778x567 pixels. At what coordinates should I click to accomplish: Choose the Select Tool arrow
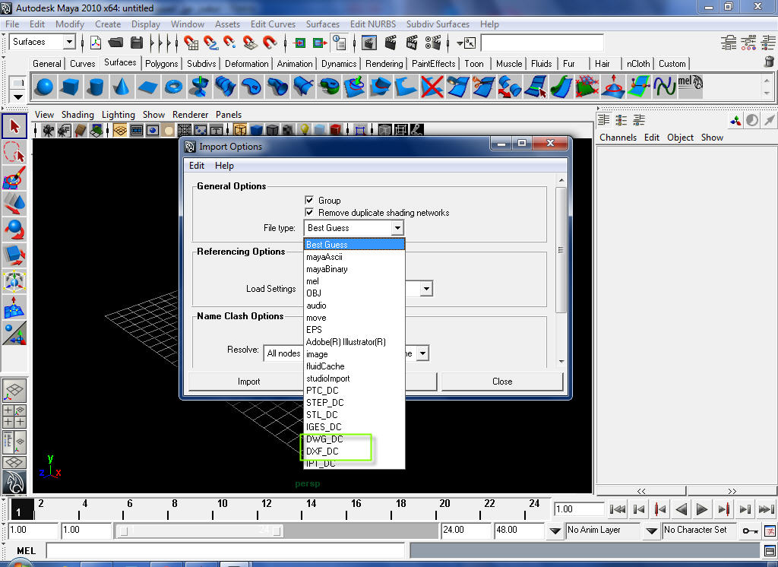(14, 126)
